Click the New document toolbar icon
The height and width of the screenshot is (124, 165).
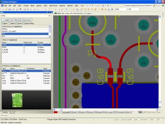point(2,9)
